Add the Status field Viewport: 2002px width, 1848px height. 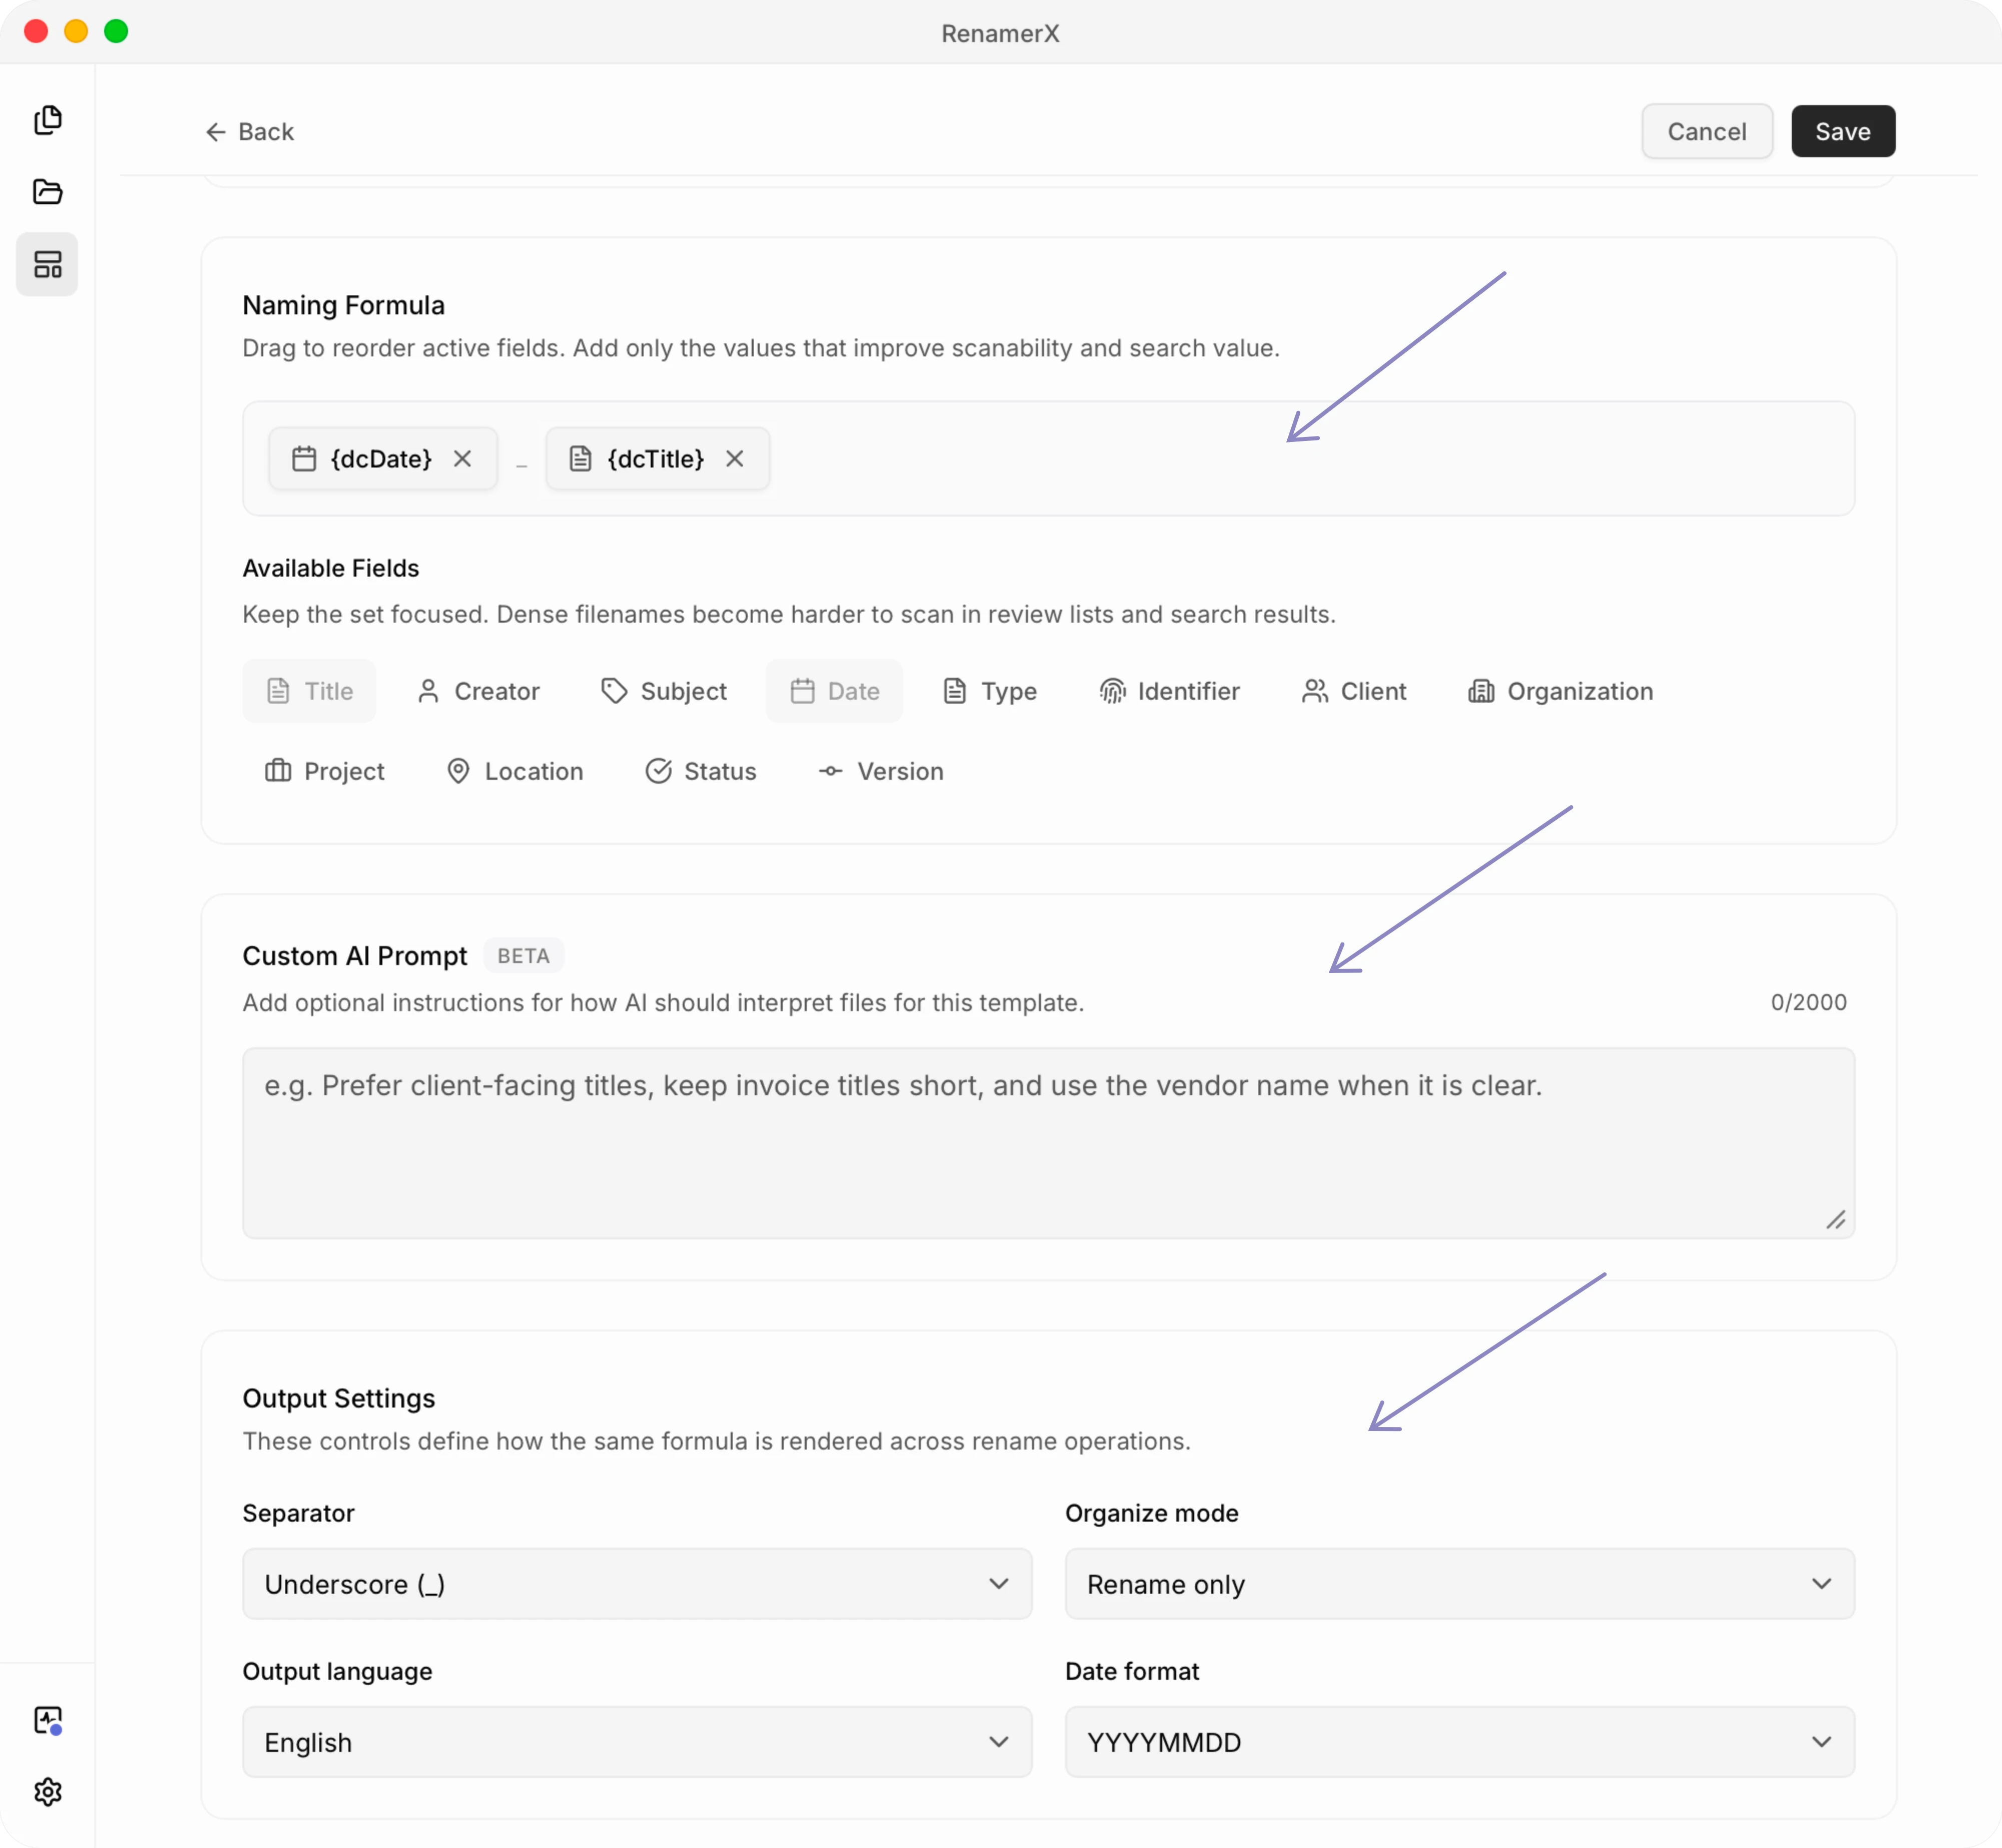(701, 771)
